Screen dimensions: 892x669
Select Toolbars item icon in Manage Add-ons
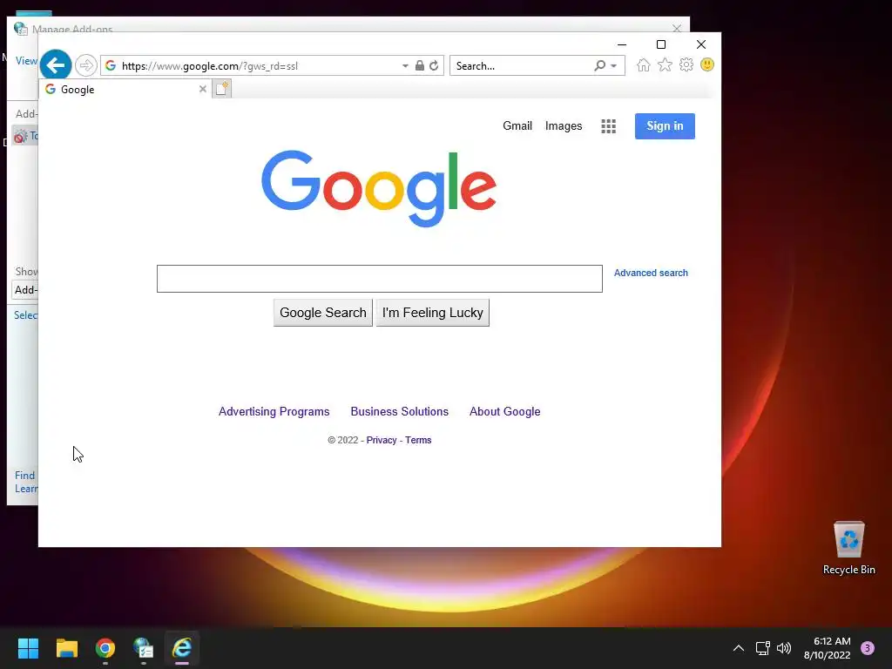pyautogui.click(x=21, y=137)
